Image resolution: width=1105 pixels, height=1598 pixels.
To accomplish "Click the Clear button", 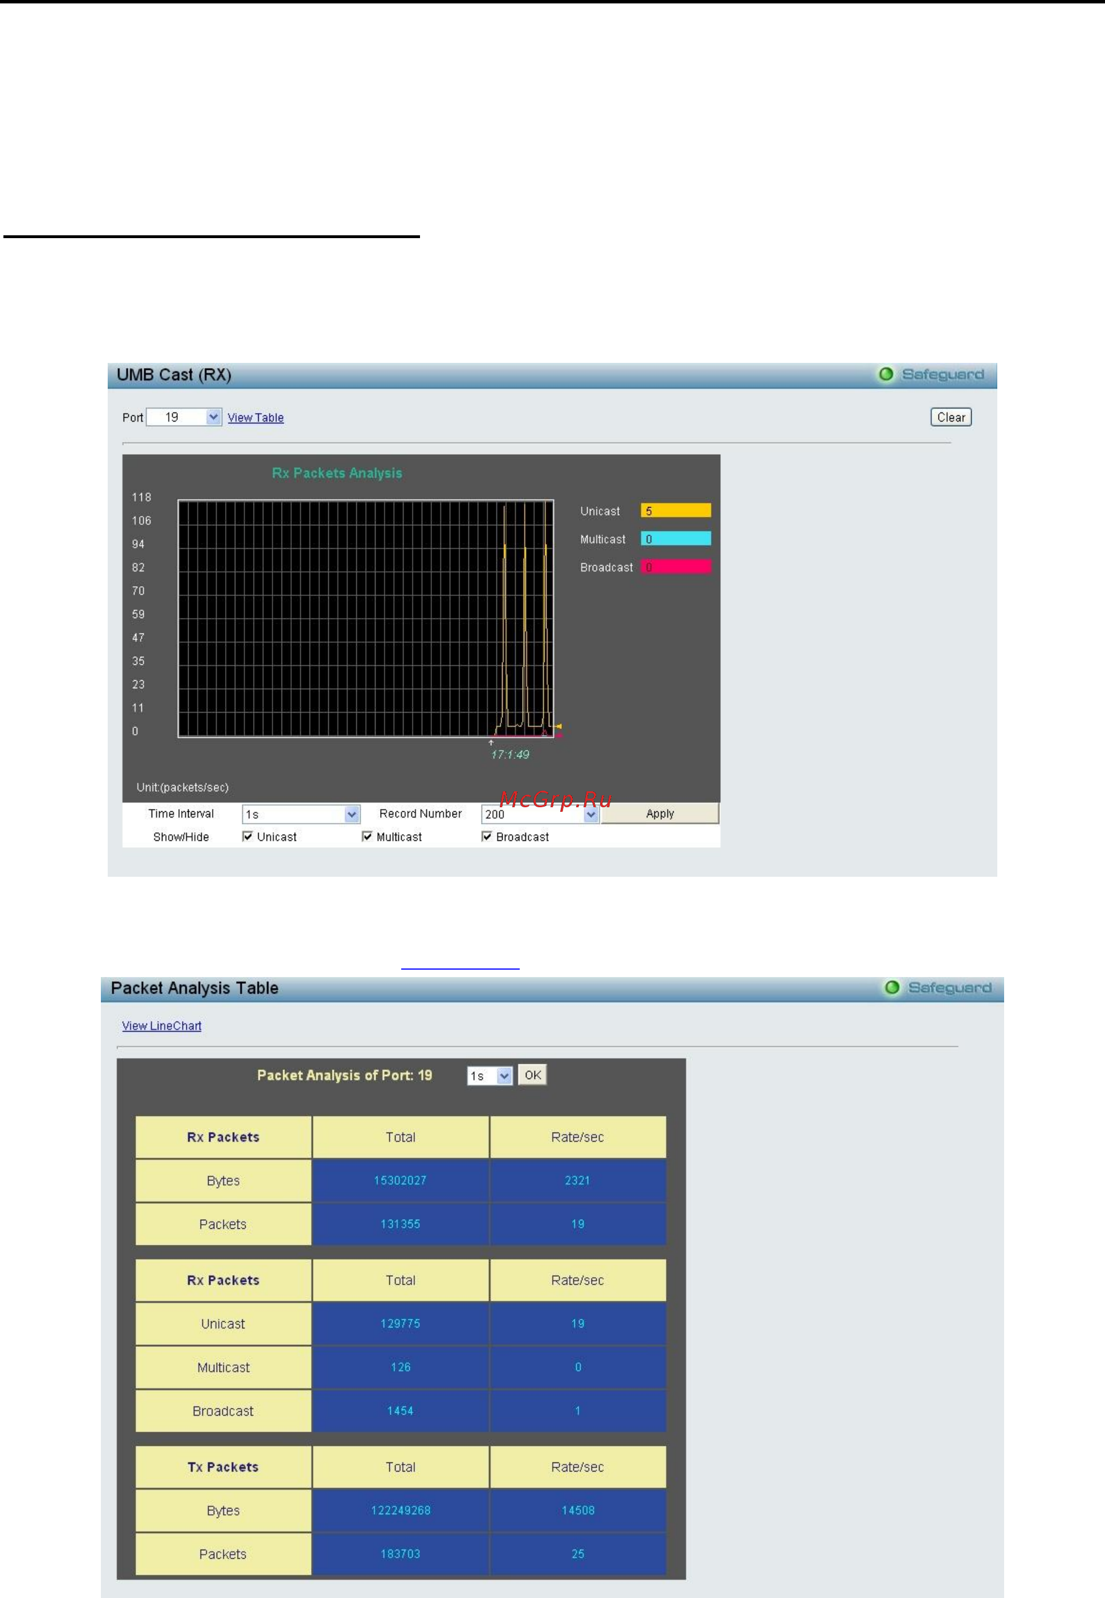I will coord(951,418).
